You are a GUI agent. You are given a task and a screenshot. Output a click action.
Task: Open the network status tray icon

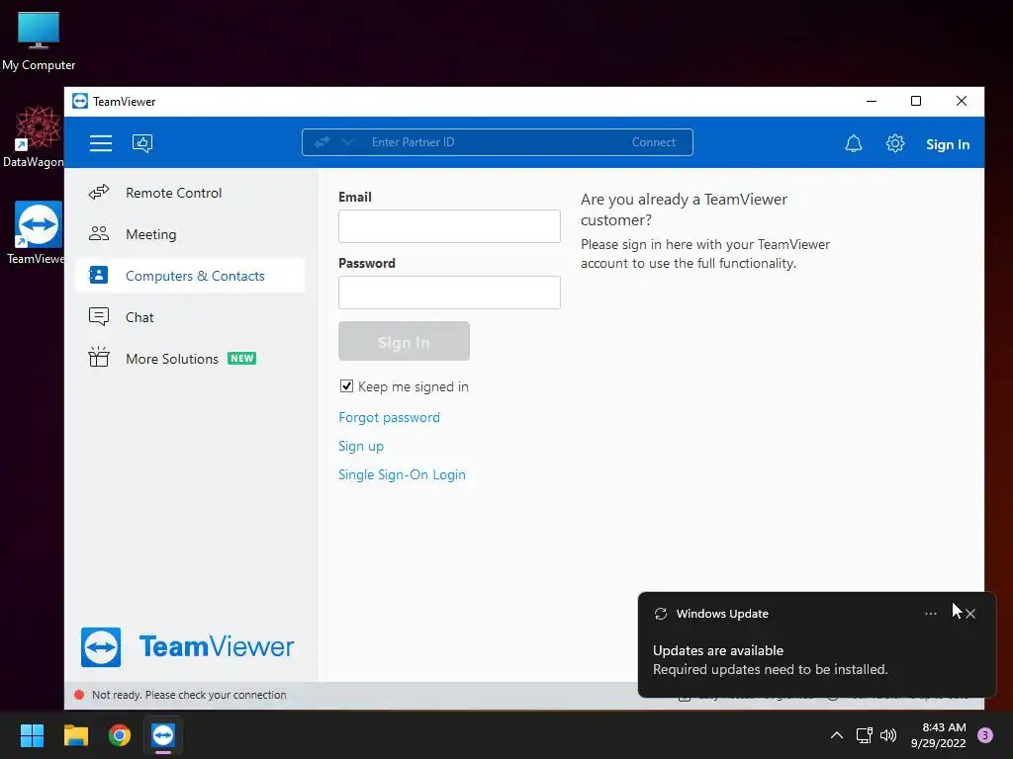[x=865, y=735]
